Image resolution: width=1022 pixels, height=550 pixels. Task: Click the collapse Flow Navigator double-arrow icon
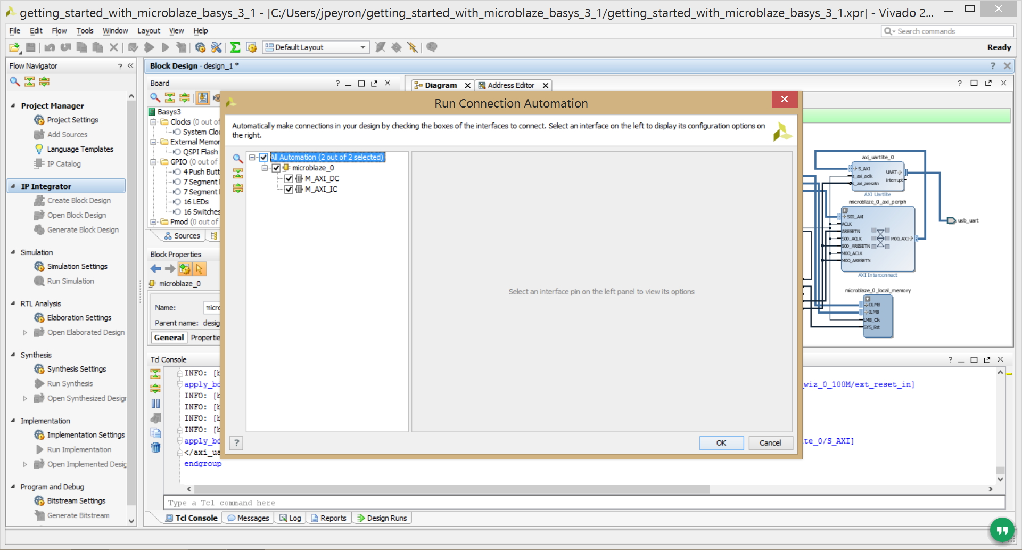pos(130,65)
